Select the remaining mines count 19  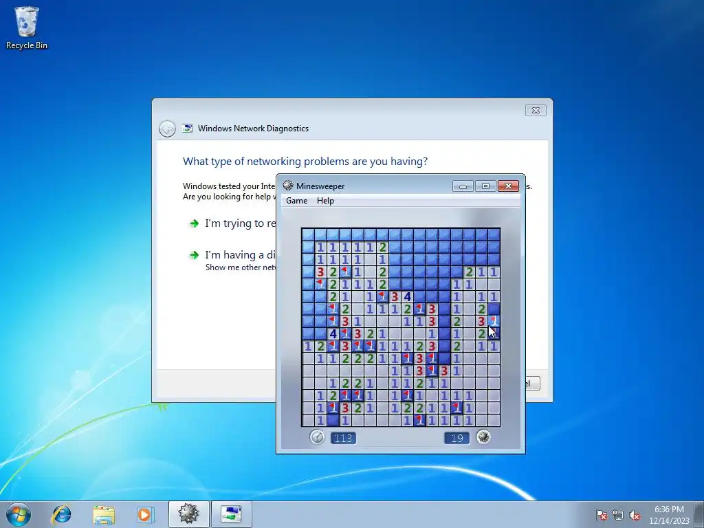point(456,438)
